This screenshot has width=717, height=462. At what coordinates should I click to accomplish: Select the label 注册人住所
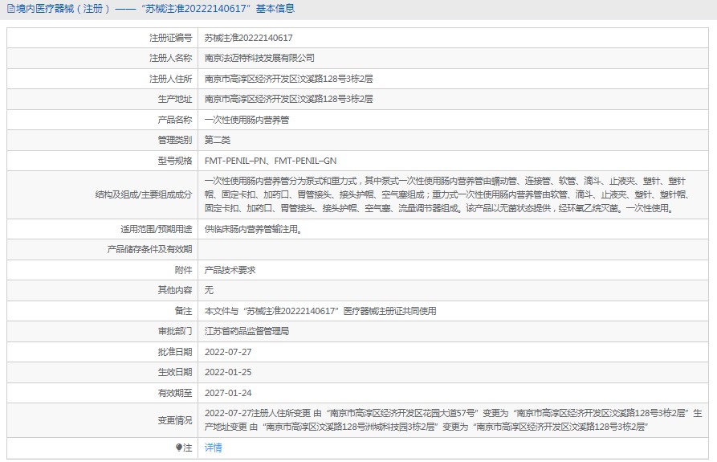tap(170, 79)
